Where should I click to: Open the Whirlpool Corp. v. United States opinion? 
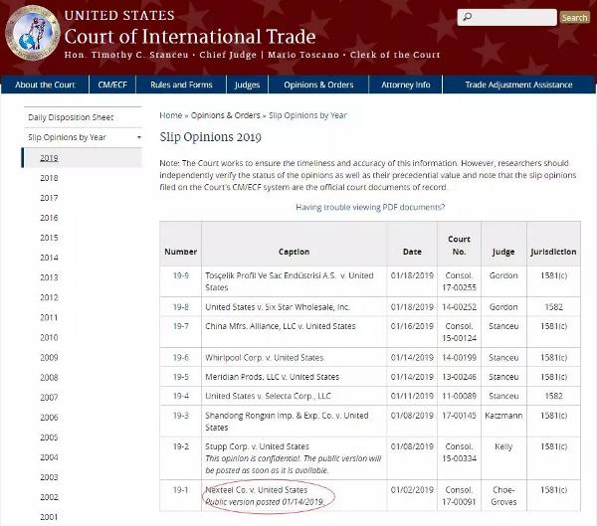pyautogui.click(x=264, y=357)
